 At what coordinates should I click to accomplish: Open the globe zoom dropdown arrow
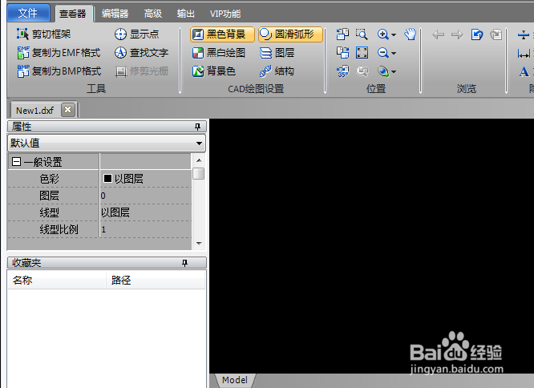[x=394, y=72]
